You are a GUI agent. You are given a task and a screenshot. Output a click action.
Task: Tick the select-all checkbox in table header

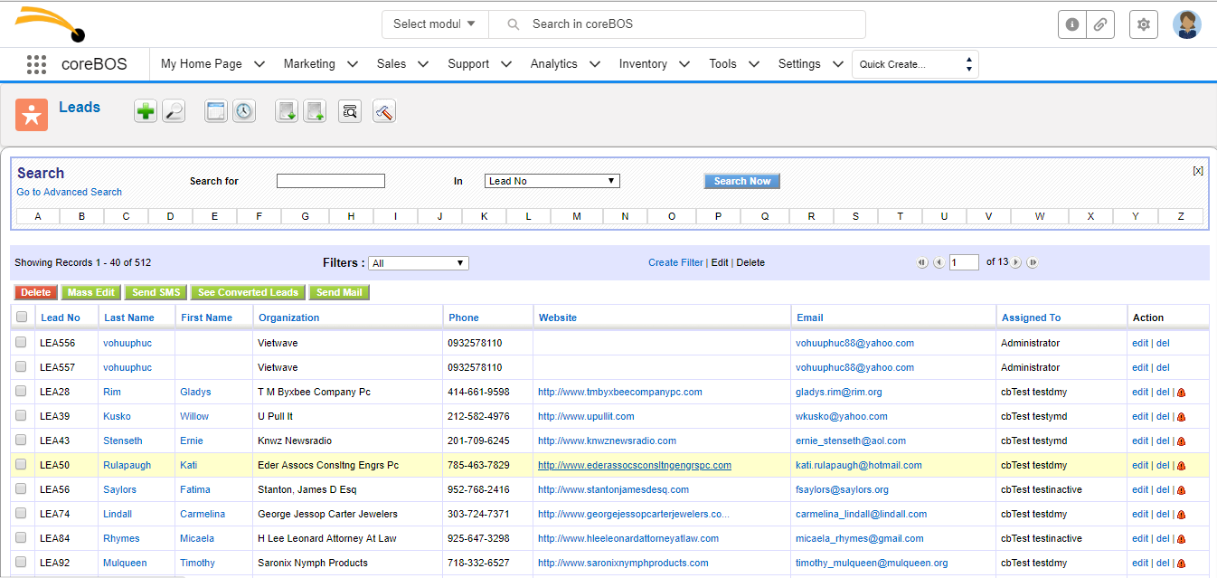coord(22,317)
